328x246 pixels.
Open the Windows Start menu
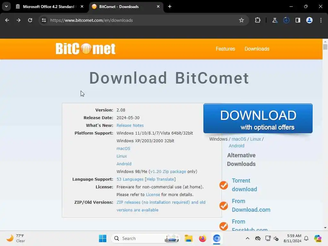pos(102,238)
